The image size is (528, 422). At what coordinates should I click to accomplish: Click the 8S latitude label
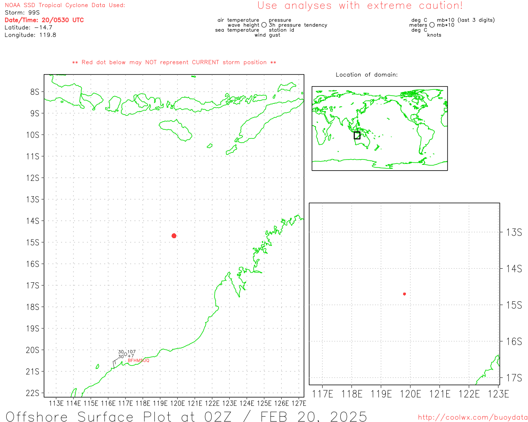click(35, 92)
